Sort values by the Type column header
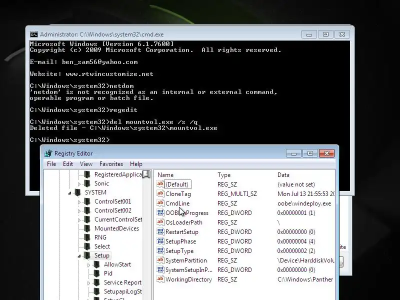The height and width of the screenshot is (300, 400). pyautogui.click(x=224, y=175)
